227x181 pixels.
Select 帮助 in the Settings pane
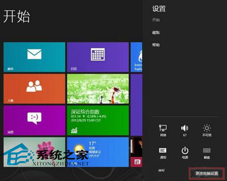point(156,45)
